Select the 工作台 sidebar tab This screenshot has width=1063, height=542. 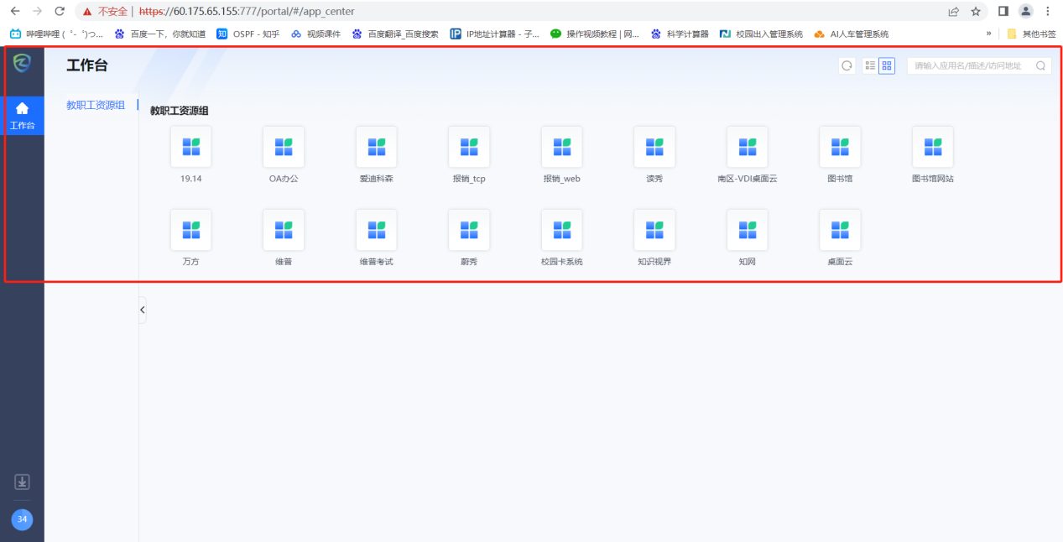23,116
